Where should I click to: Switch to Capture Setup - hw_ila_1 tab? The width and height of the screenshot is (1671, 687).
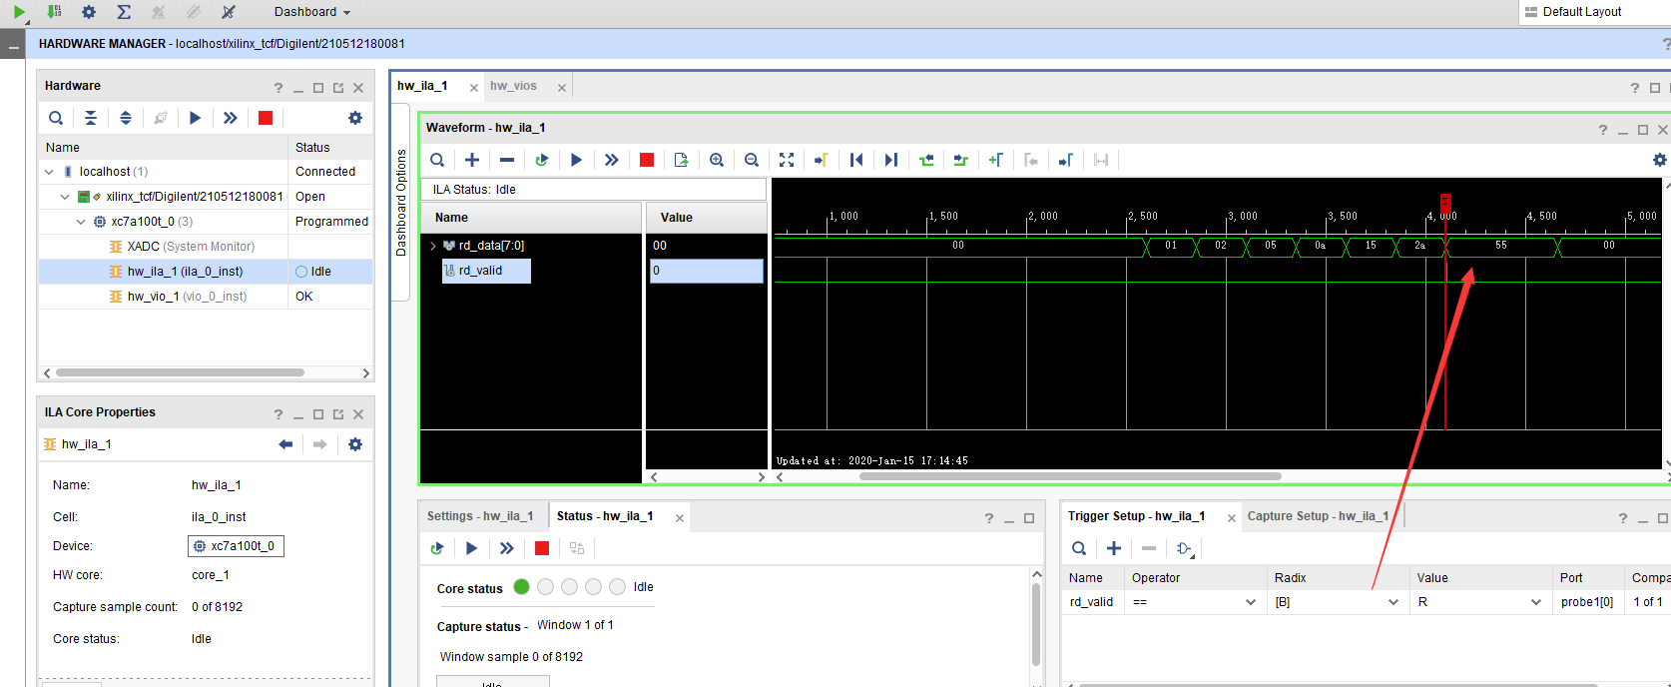click(1318, 516)
